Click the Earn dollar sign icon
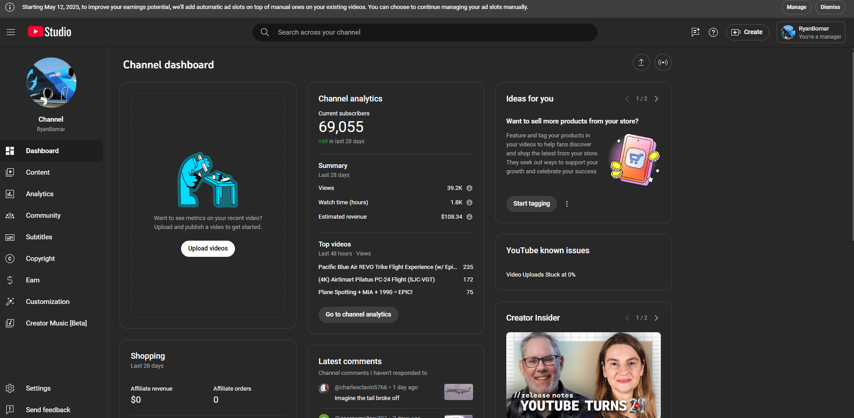The width and height of the screenshot is (854, 418). click(10, 280)
